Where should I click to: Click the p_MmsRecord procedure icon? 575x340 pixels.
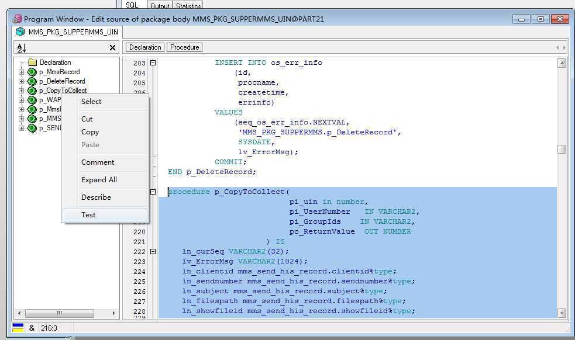32,72
